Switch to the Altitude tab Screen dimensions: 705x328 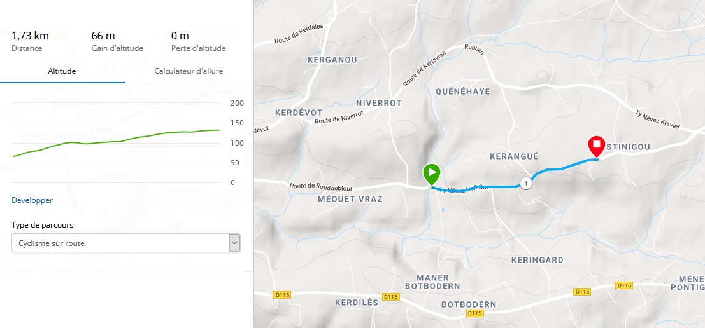(x=62, y=71)
